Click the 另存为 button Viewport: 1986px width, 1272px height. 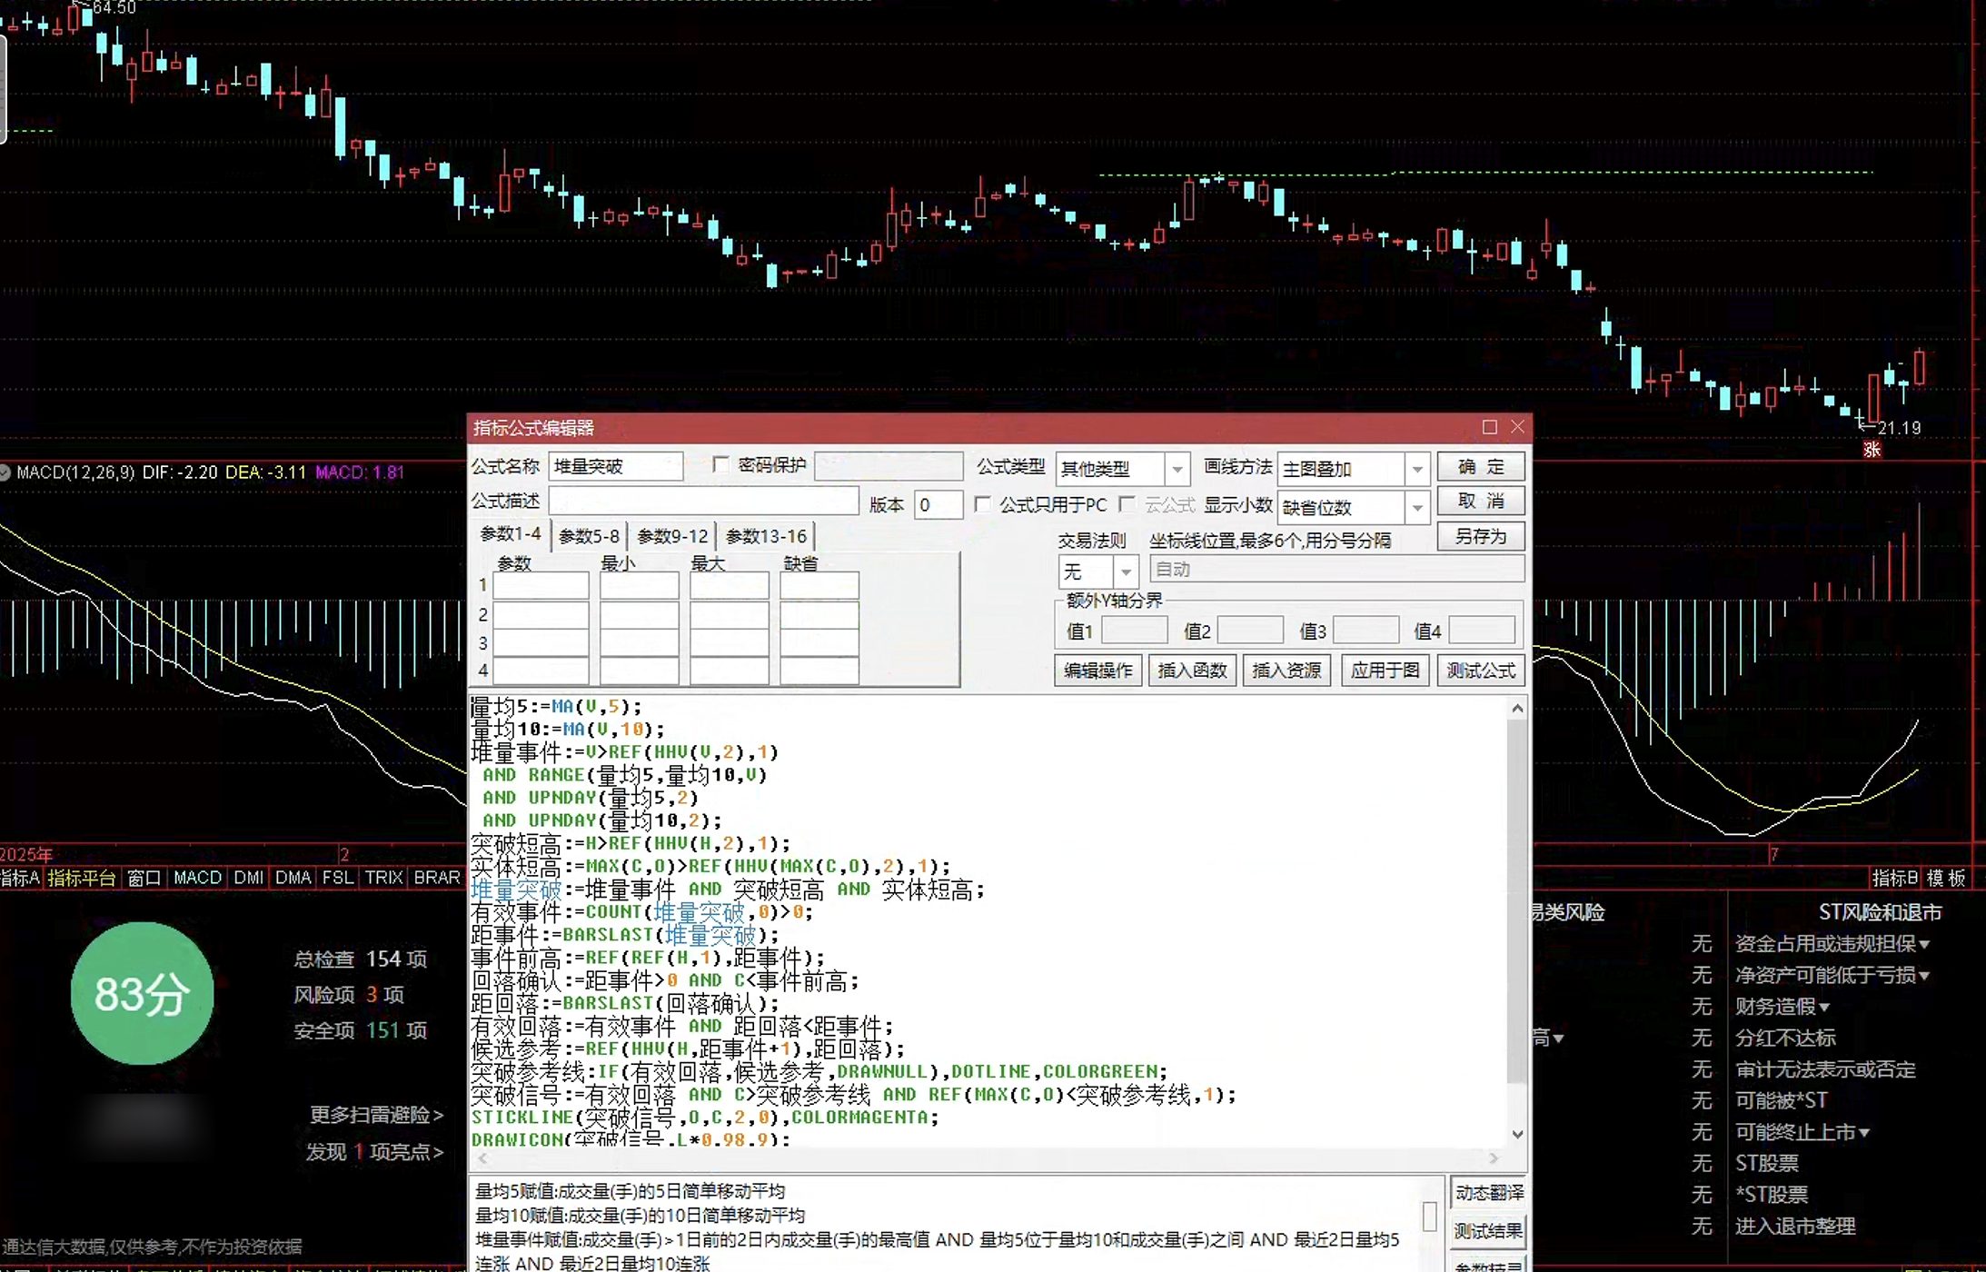coord(1480,536)
